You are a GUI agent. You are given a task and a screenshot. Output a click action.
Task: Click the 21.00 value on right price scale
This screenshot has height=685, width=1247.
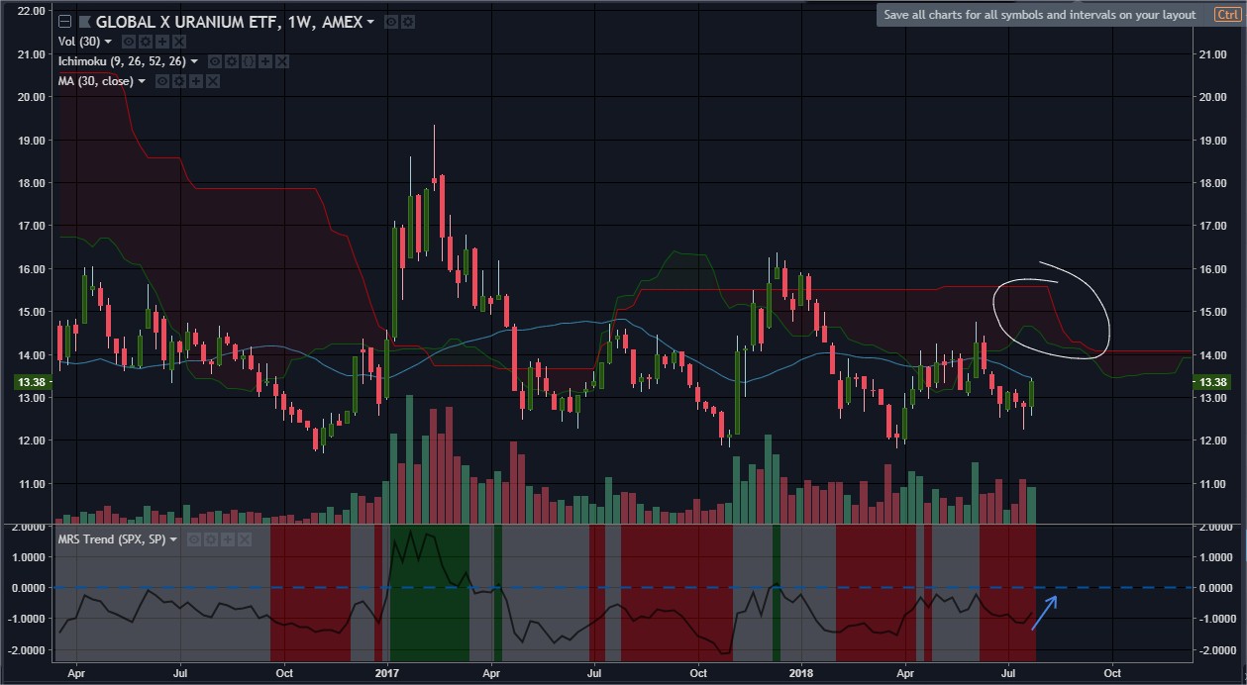point(1213,54)
